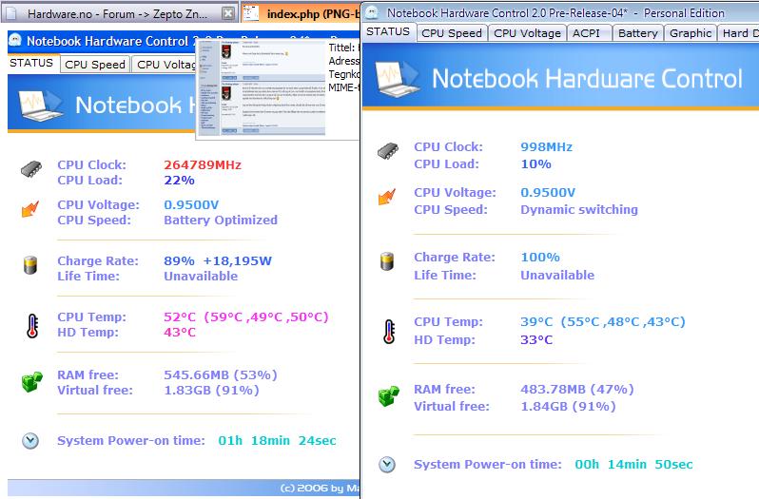Click 1.83GB (91%) virtual free value
Viewport: 759px width, 499px height.
coord(211,391)
